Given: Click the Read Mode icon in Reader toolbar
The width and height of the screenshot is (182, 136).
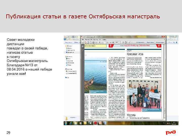Looking at the screenshot, I should (x=129, y=42).
